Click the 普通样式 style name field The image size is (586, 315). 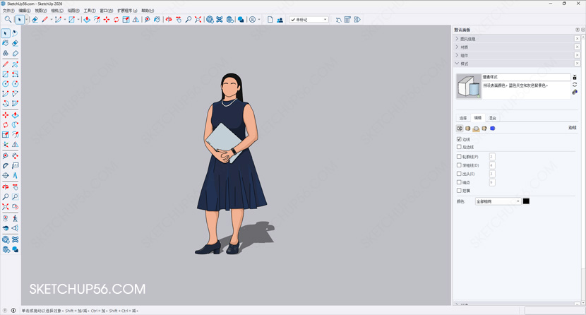coord(526,77)
